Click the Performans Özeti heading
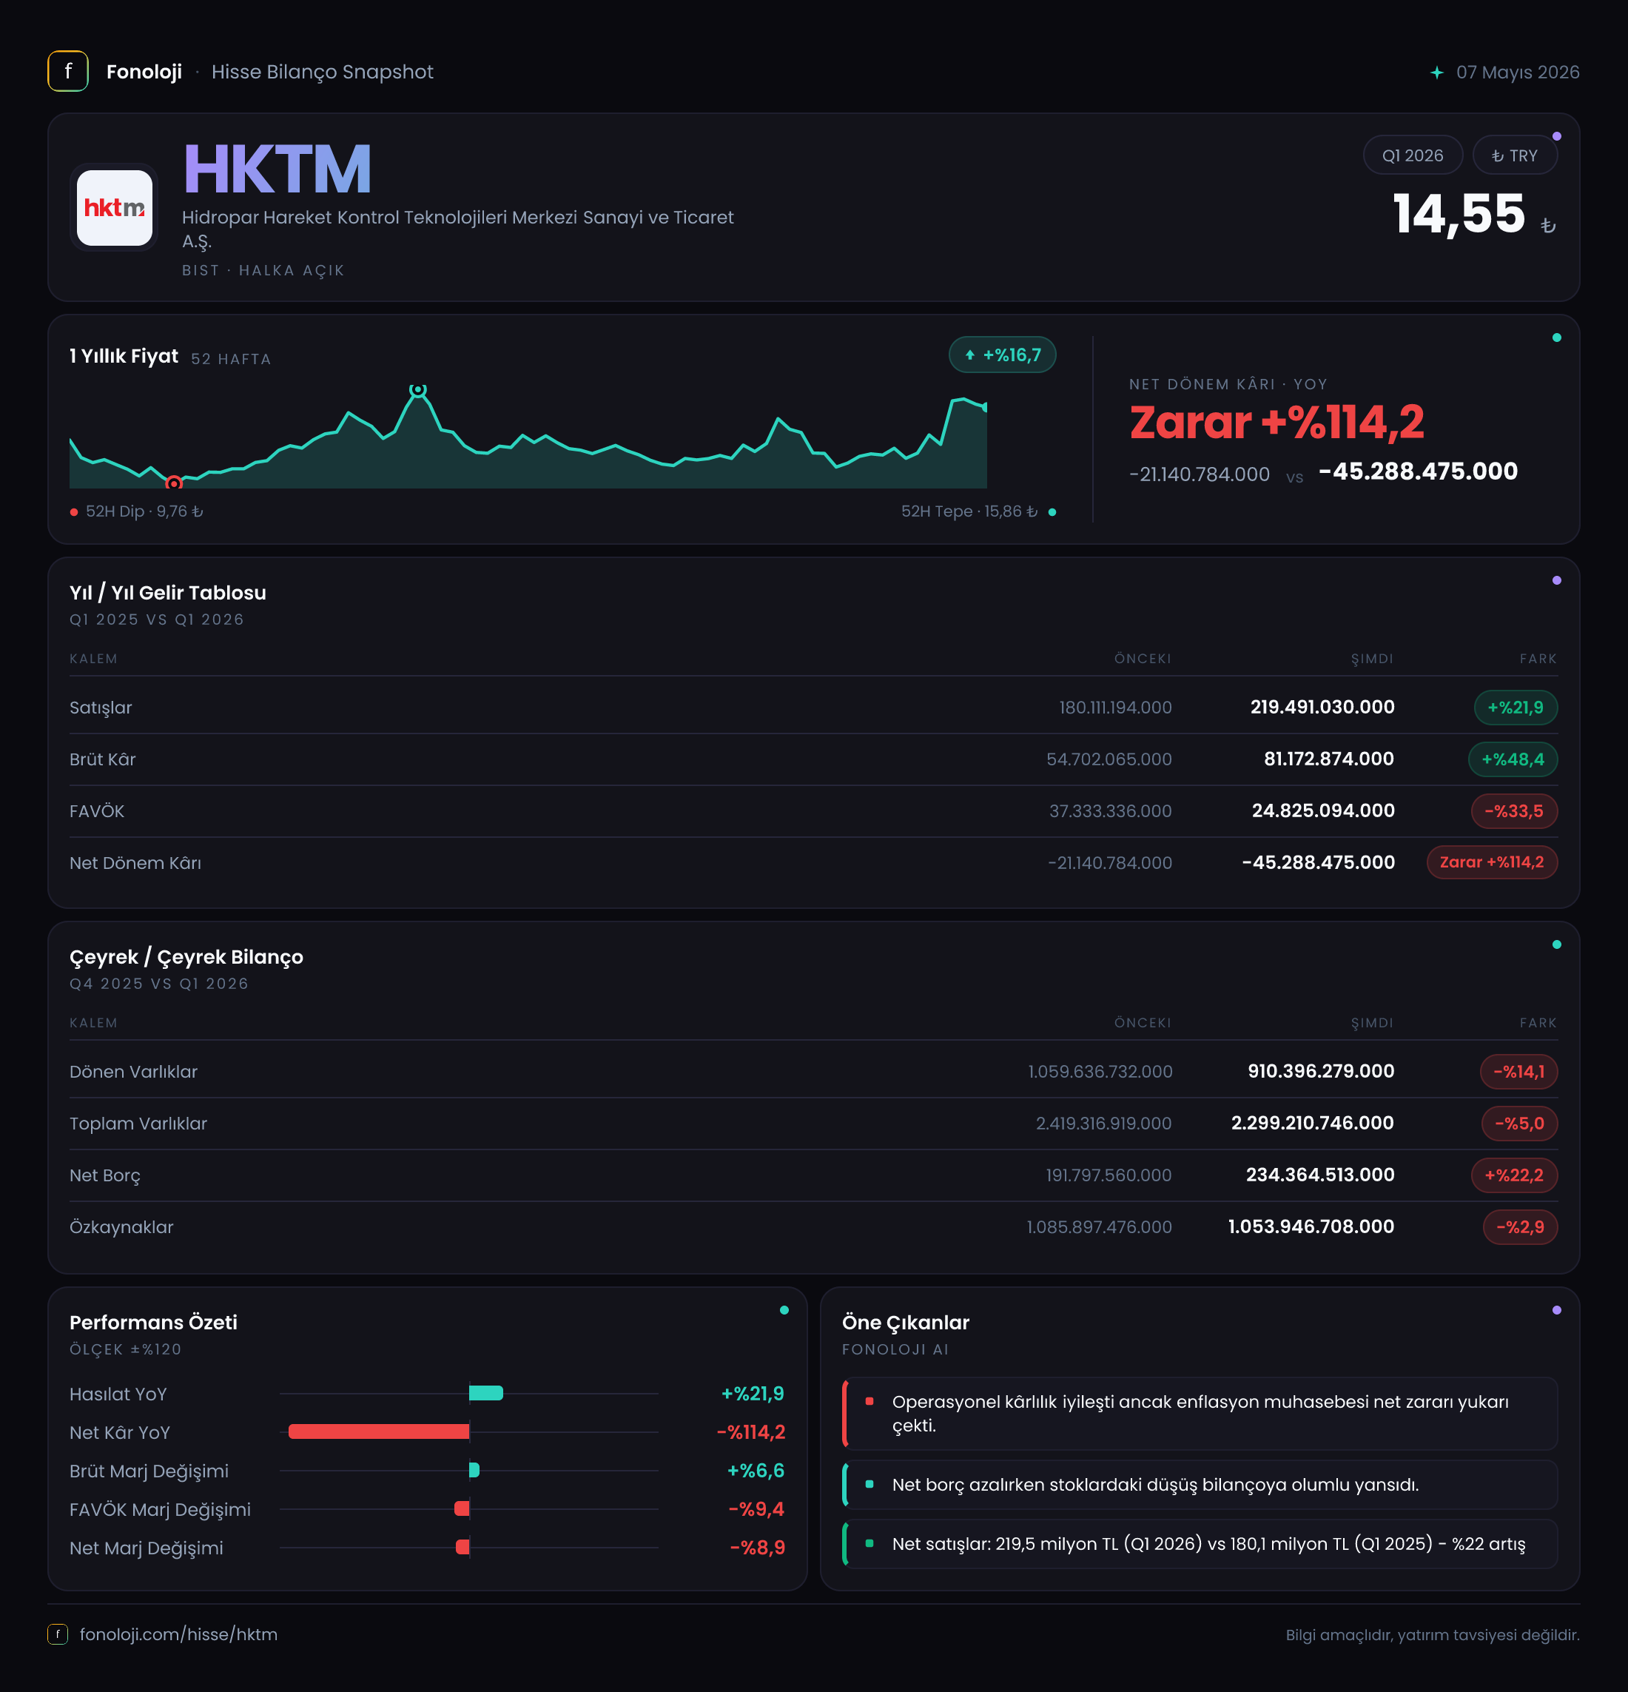The height and width of the screenshot is (1692, 1628). point(154,1323)
